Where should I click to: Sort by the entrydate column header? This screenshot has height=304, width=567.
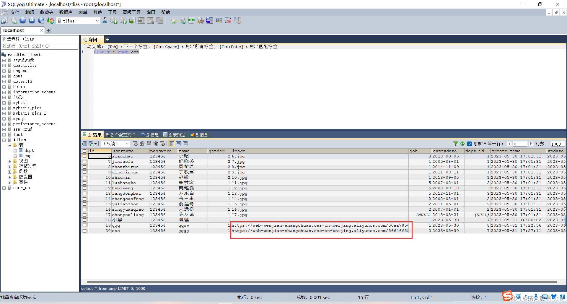pyautogui.click(x=448, y=151)
